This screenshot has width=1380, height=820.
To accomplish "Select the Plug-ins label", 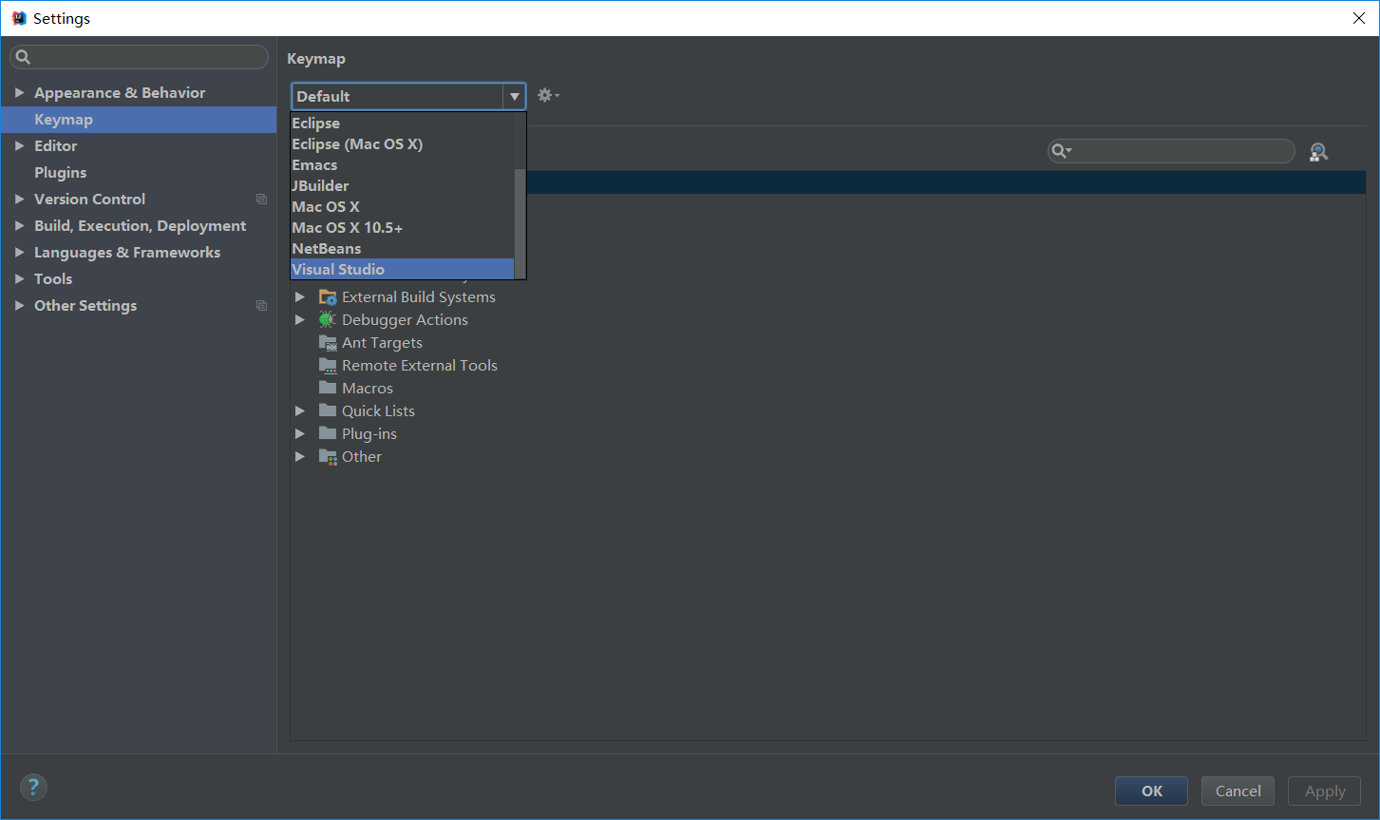I will [x=369, y=434].
